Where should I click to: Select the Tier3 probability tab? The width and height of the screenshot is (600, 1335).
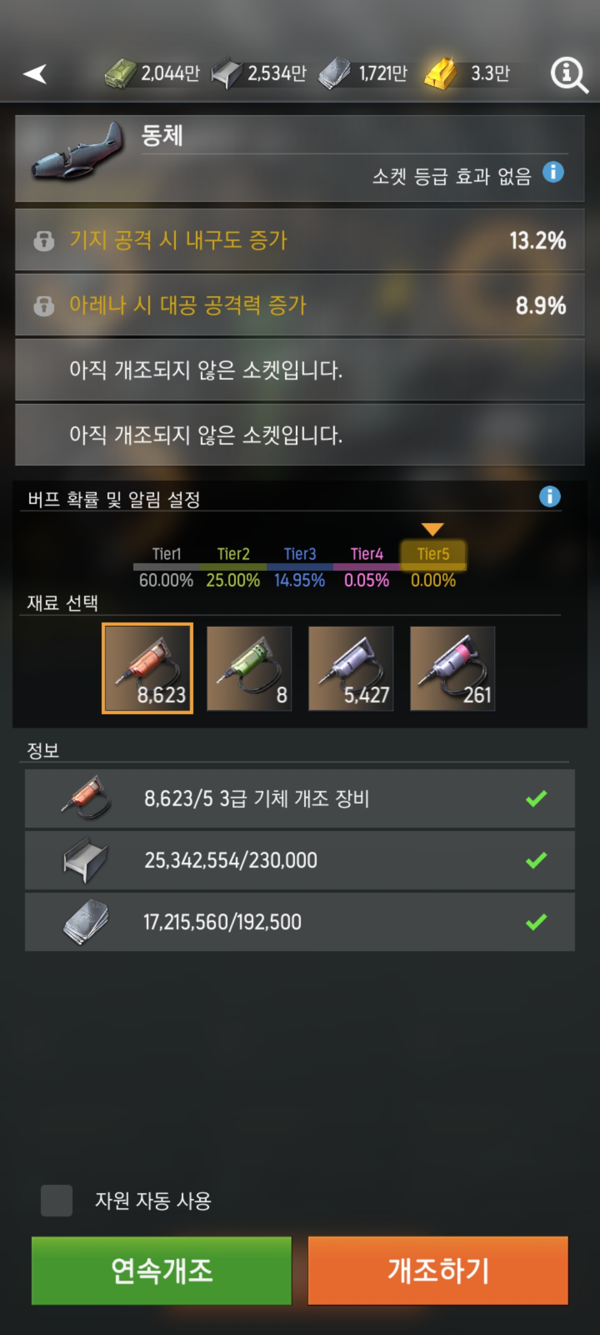click(300, 555)
